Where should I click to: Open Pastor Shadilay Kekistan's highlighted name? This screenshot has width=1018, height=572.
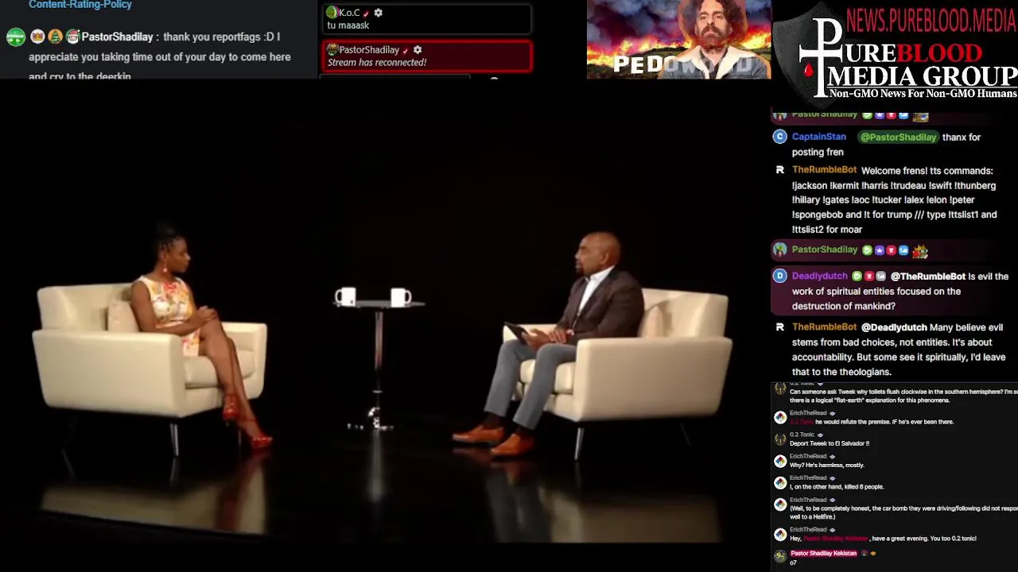(x=823, y=553)
